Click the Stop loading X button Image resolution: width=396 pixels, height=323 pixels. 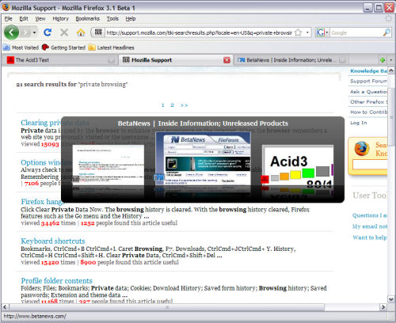click(x=64, y=32)
